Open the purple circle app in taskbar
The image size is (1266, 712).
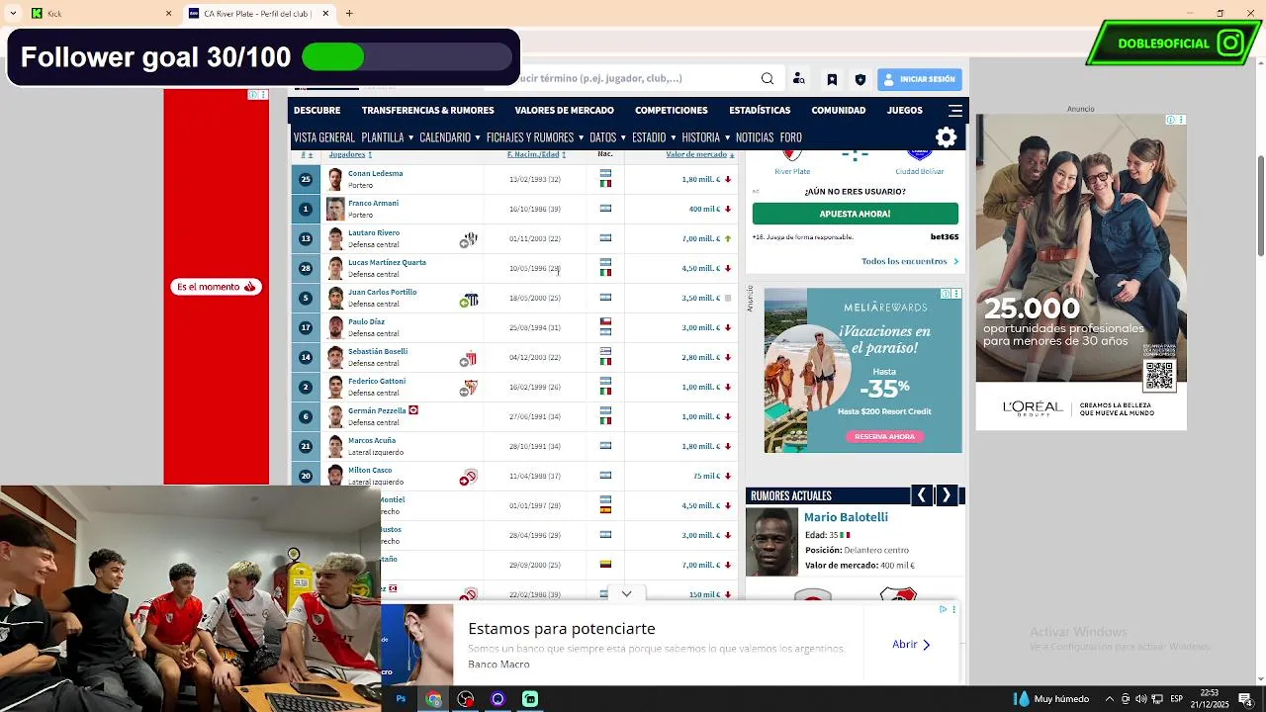click(497, 699)
